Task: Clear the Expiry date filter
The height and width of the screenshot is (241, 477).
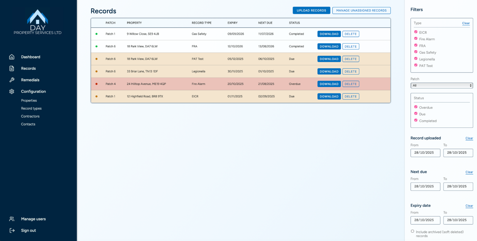Action: (469, 205)
